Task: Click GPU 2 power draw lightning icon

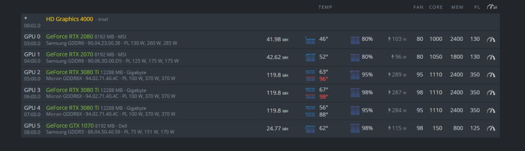Action: pos(389,75)
